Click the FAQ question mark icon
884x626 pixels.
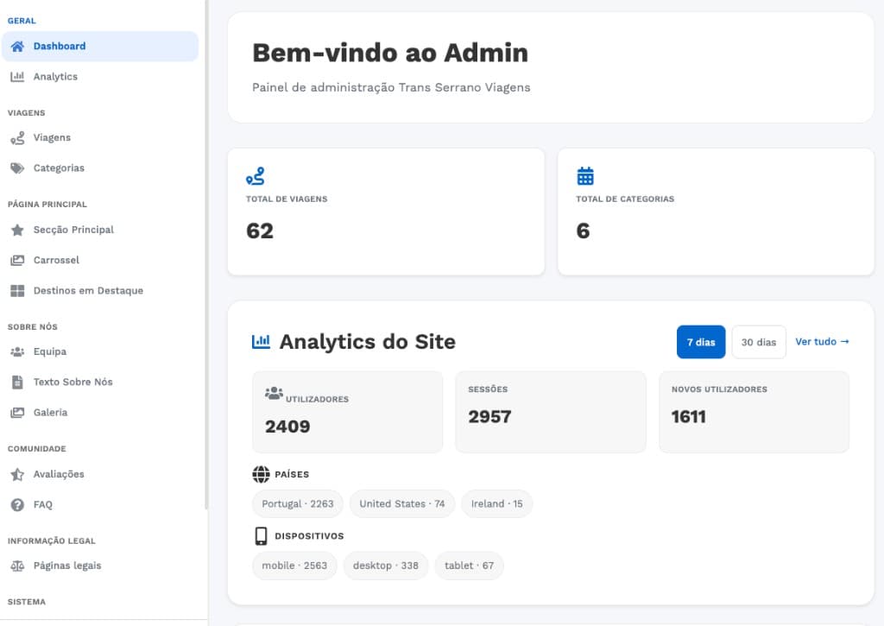coord(17,505)
